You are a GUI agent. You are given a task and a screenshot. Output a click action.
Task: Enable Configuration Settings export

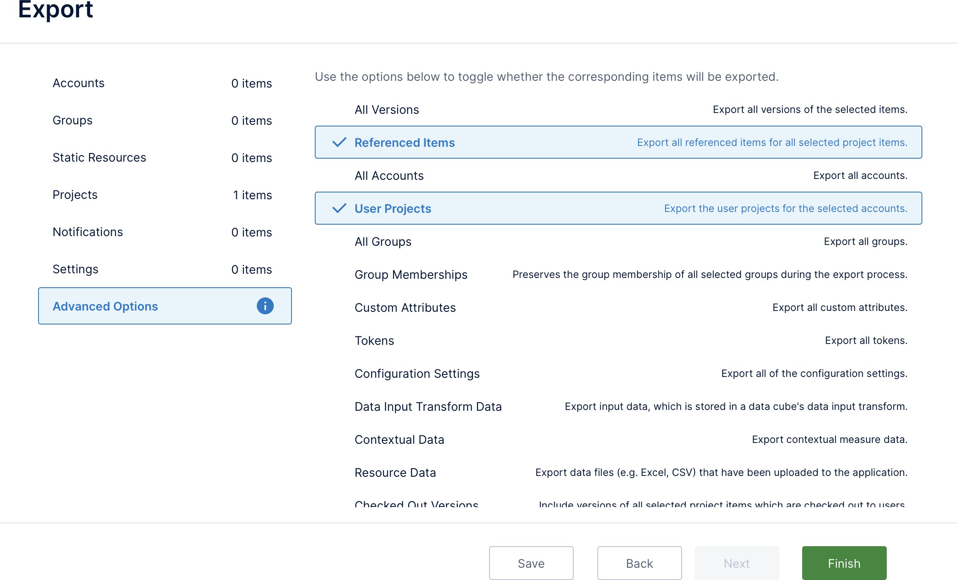pyautogui.click(x=417, y=374)
